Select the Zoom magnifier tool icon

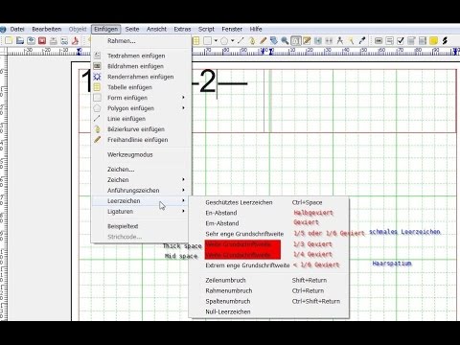coord(285,40)
